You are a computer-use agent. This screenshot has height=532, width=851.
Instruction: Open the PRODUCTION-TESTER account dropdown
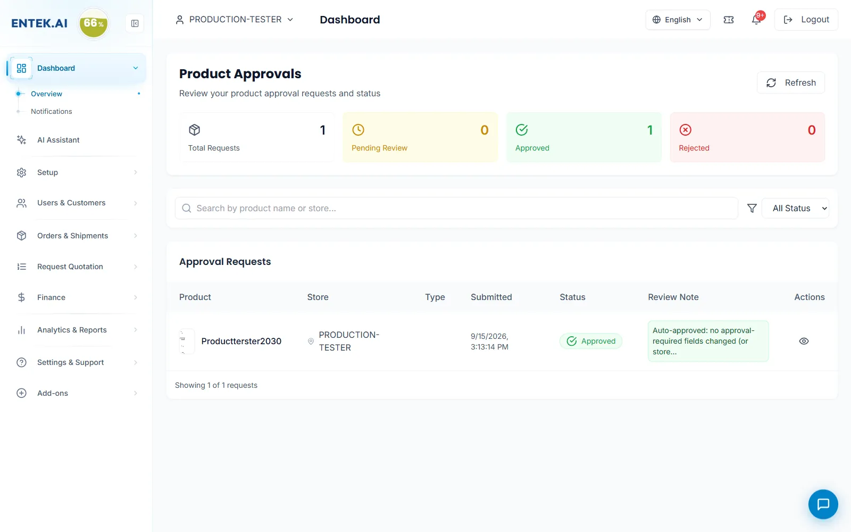point(235,20)
